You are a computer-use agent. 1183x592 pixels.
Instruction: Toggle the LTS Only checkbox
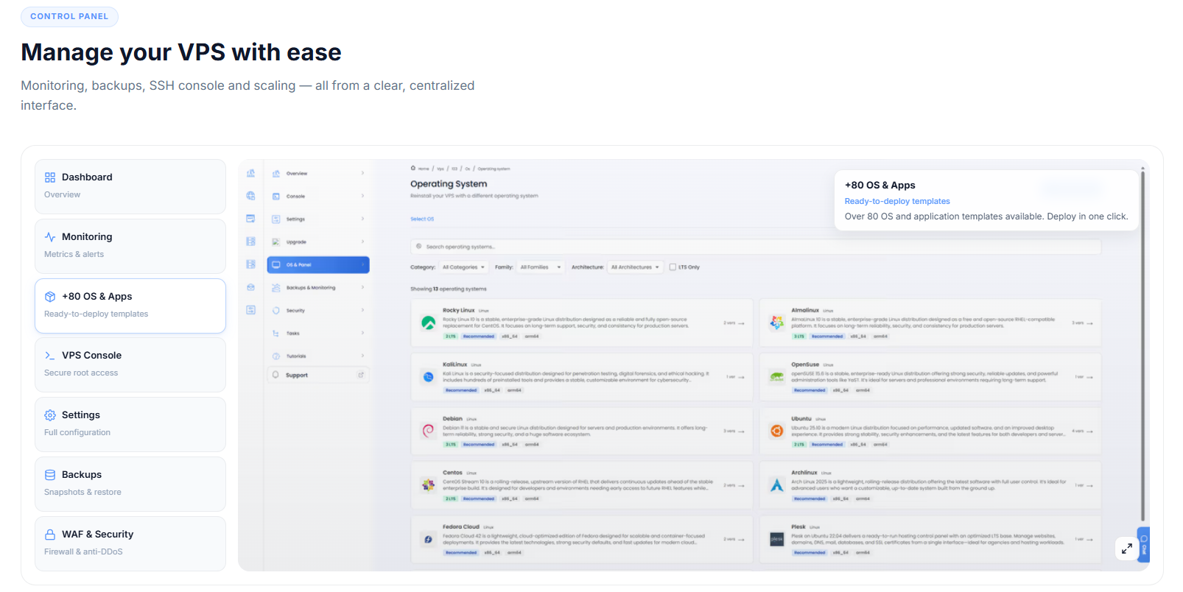tap(673, 267)
